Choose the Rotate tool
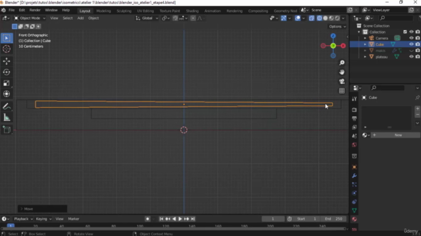This screenshot has height=236, width=421. pos(7,72)
